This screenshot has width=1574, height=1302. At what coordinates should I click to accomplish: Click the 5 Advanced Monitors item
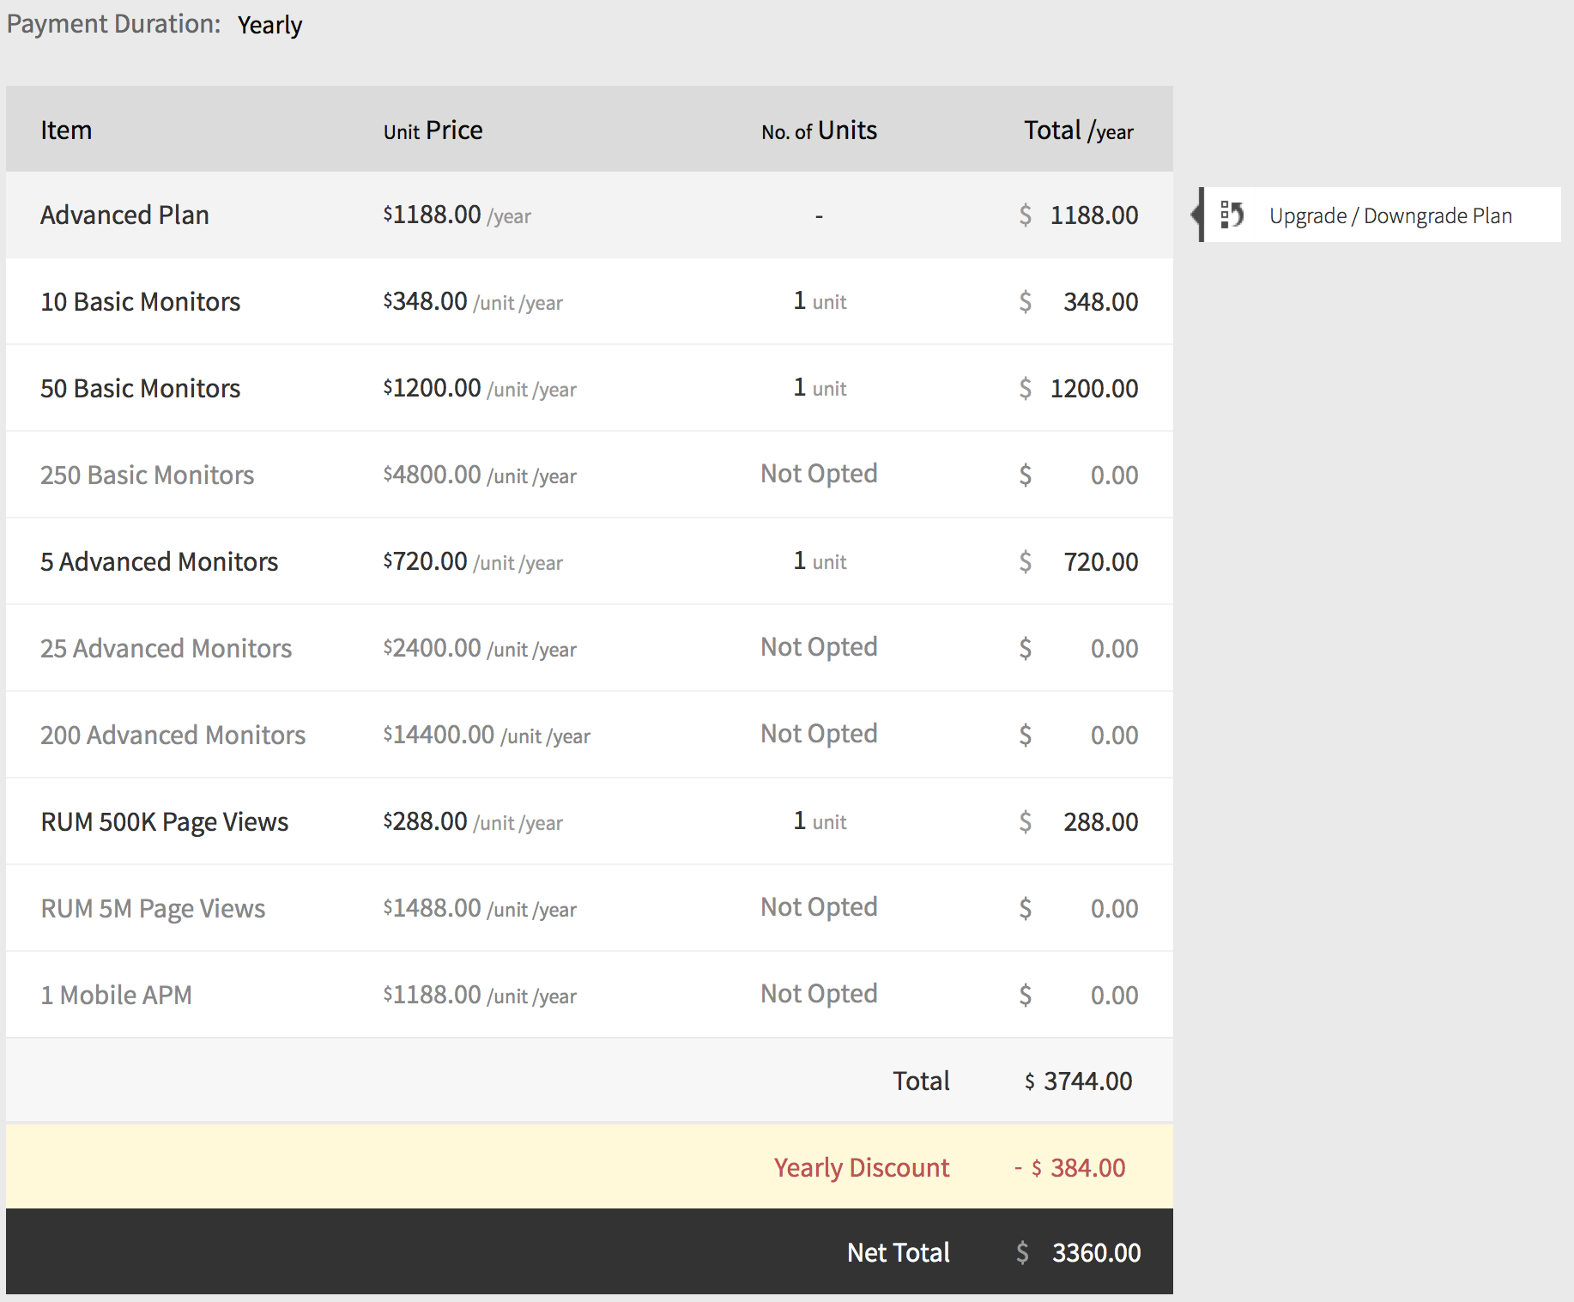pos(159,562)
